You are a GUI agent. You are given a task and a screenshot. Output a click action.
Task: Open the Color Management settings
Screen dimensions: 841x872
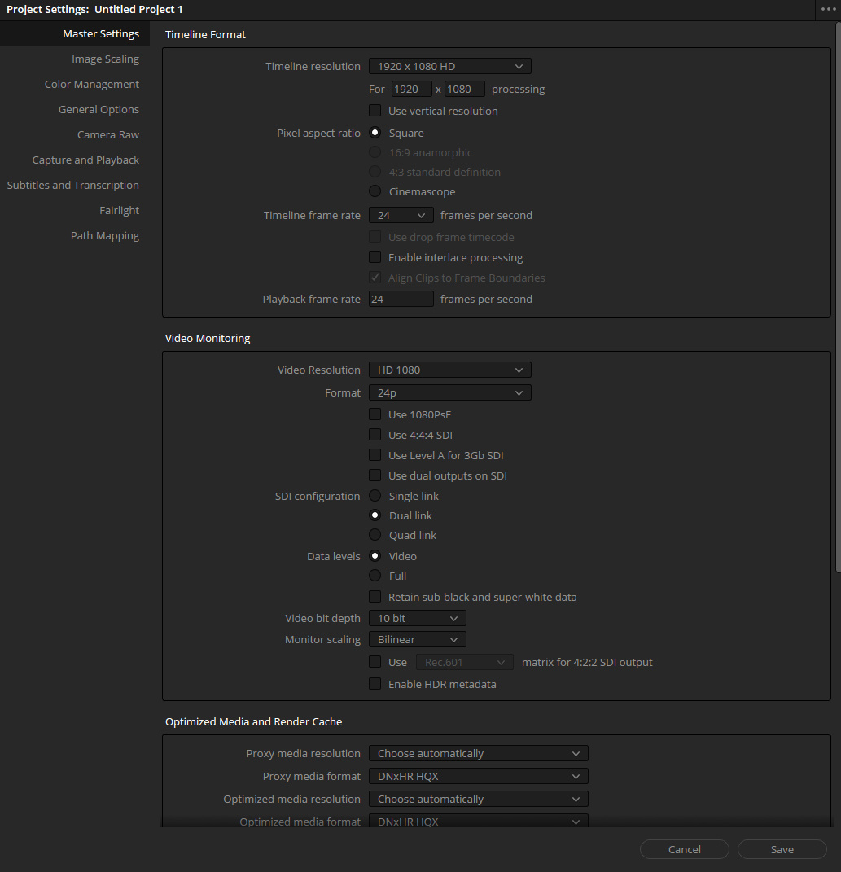point(91,84)
